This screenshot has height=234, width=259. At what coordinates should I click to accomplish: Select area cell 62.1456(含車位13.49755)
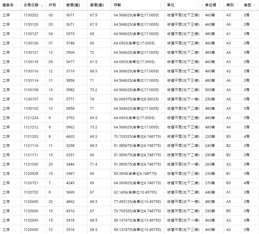pyautogui.click(x=135, y=193)
